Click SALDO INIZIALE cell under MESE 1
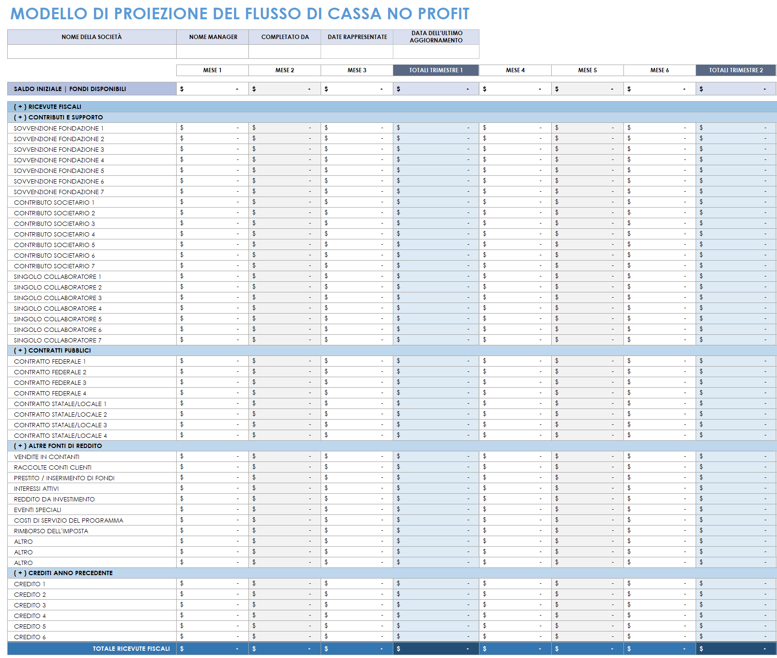The width and height of the screenshot is (777, 658). 212,89
